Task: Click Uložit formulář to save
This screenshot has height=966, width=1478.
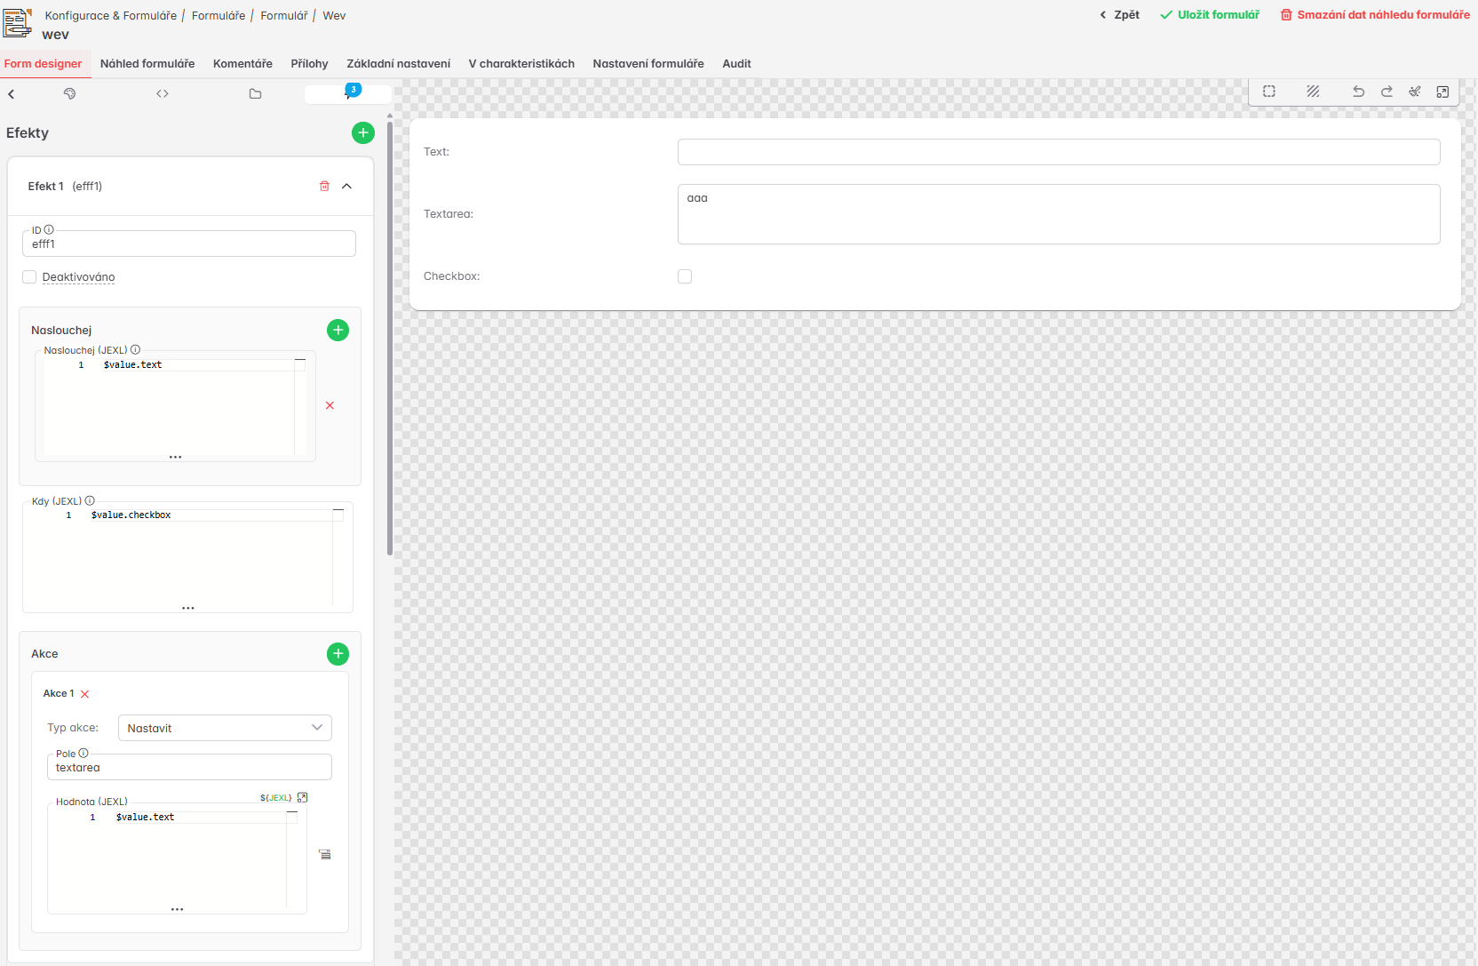Action: pyautogui.click(x=1210, y=15)
